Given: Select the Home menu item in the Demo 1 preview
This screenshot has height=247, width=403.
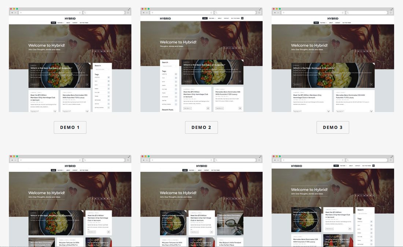Looking at the screenshot, I should tap(53, 23).
